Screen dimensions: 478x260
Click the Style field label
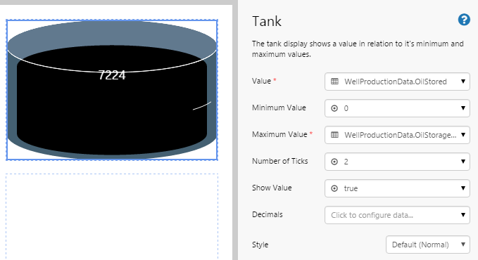coord(260,245)
